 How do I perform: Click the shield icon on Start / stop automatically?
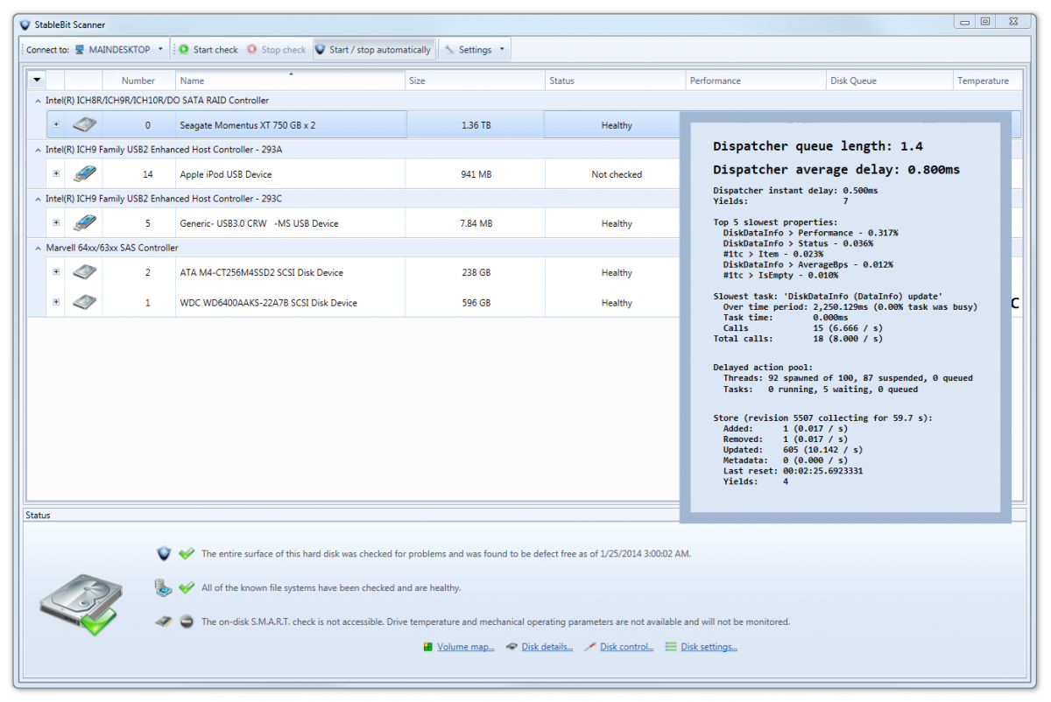[x=321, y=50]
